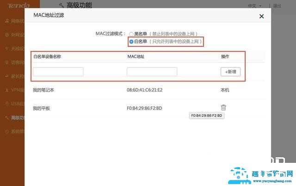Focus the MAC地址 input field
This screenshot has height=186, width=296.
point(152,72)
